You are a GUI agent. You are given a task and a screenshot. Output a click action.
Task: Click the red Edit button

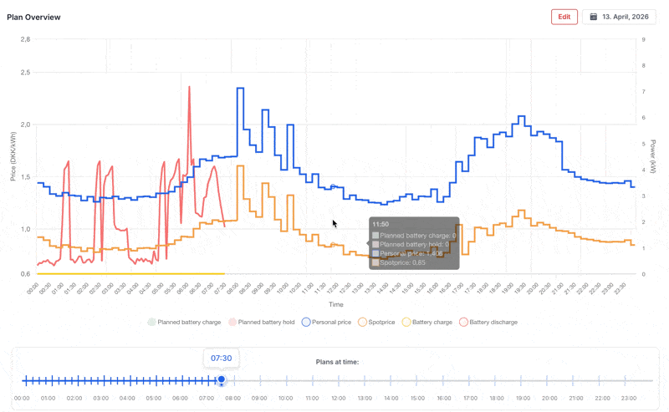[564, 17]
